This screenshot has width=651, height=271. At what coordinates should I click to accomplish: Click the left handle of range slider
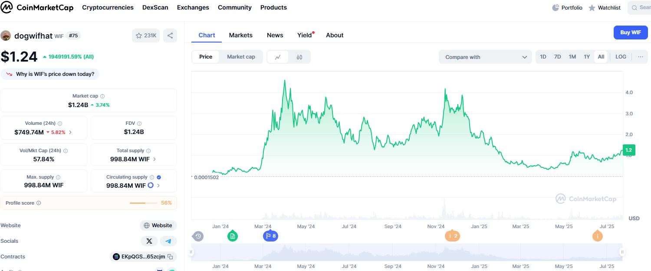[192, 252]
